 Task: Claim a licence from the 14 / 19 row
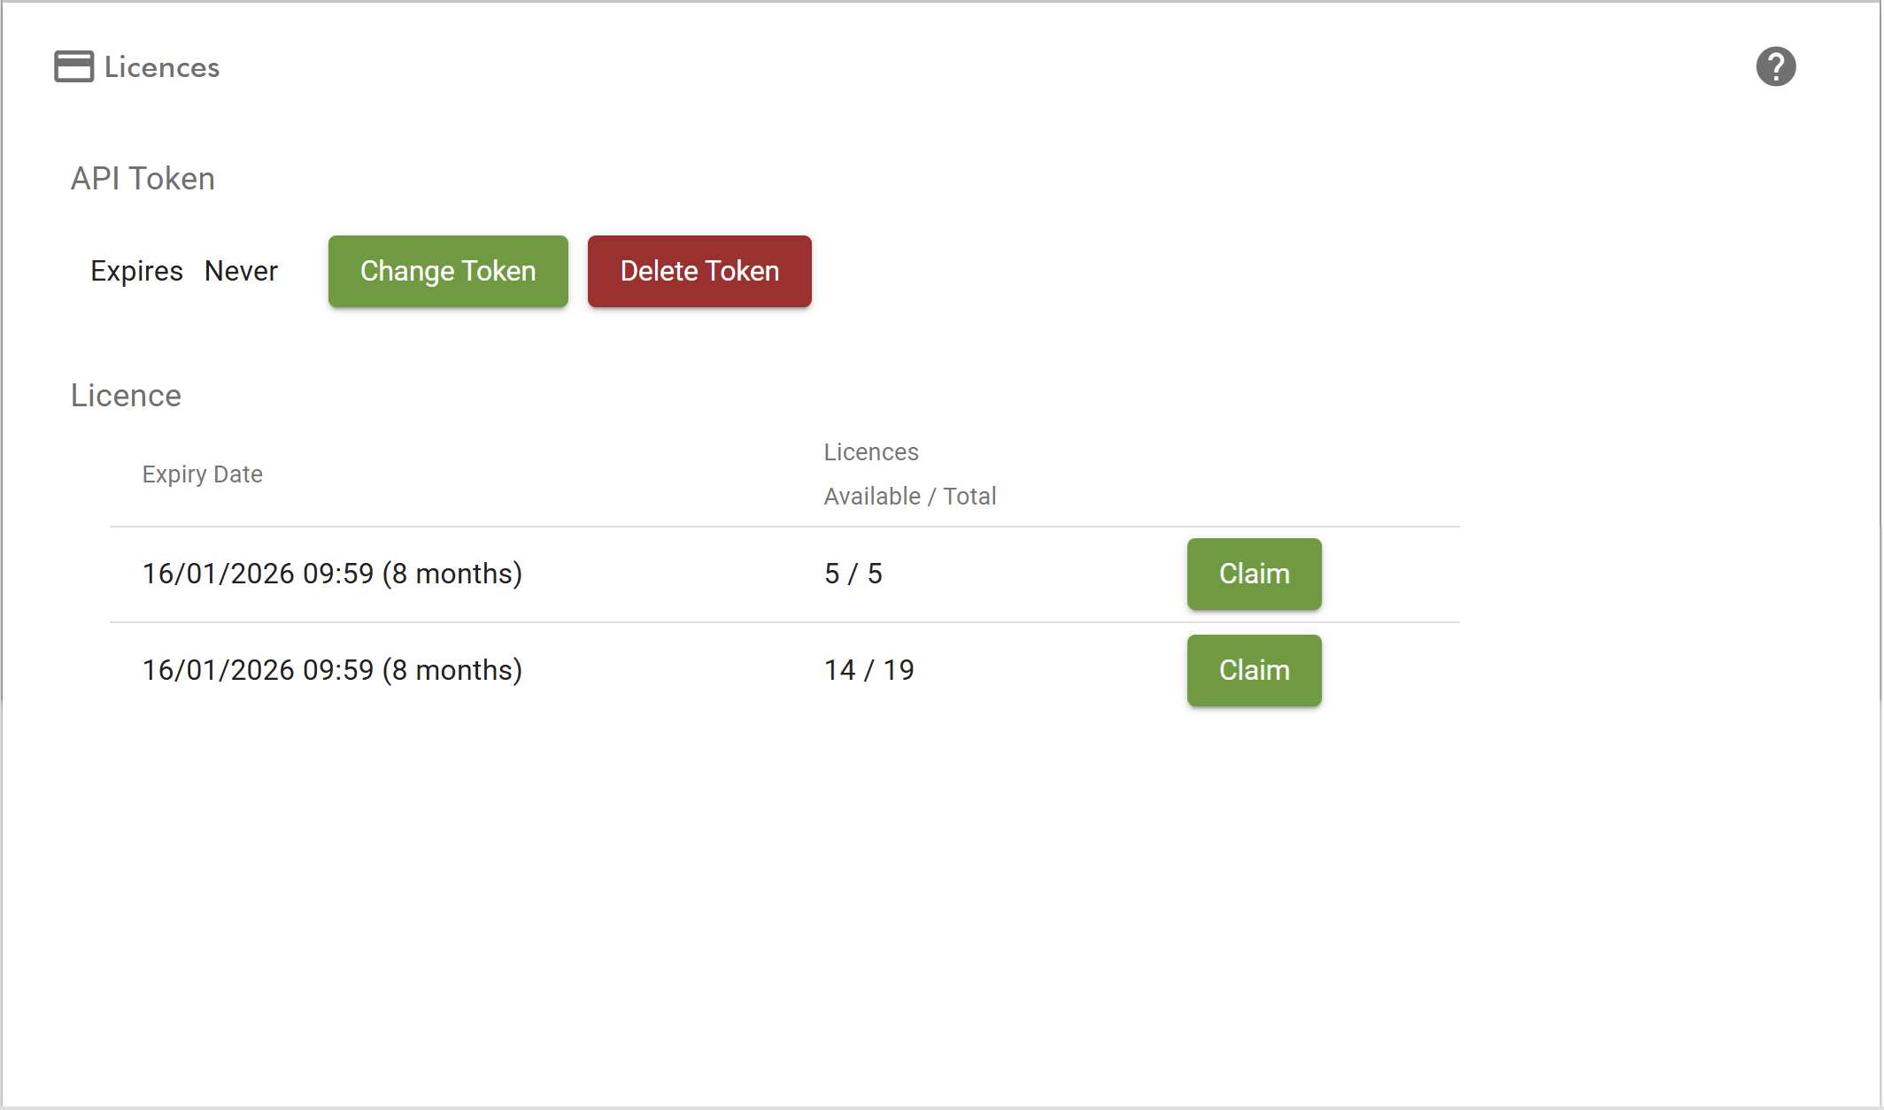[x=1254, y=670]
